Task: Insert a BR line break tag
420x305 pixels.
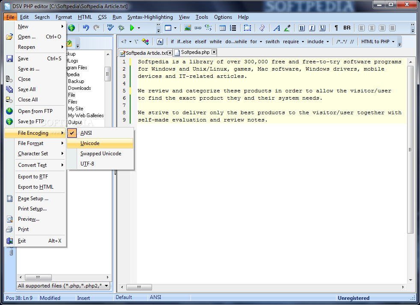Action: [347, 28]
